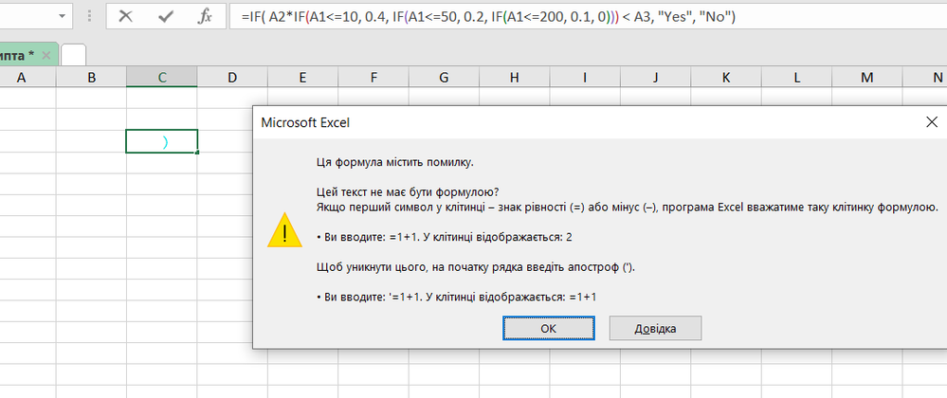This screenshot has height=398, width=947.
Task: Click the OK button in the error dialog
Action: tap(549, 329)
